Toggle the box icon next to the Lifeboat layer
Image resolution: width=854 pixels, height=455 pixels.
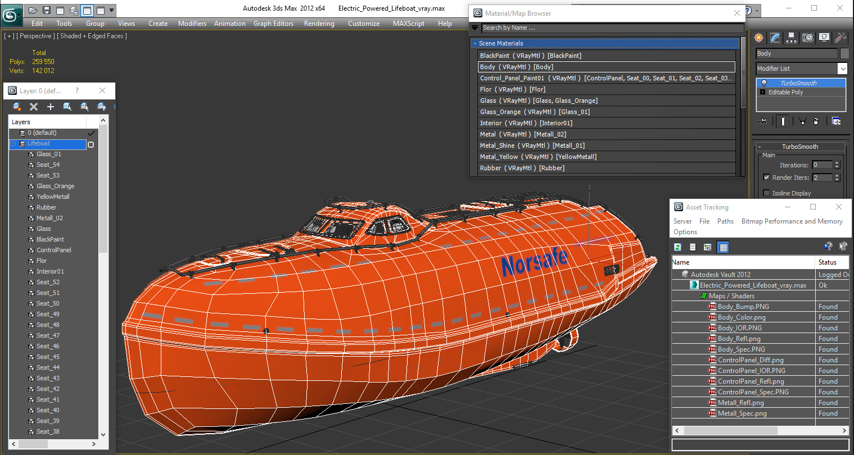click(91, 144)
